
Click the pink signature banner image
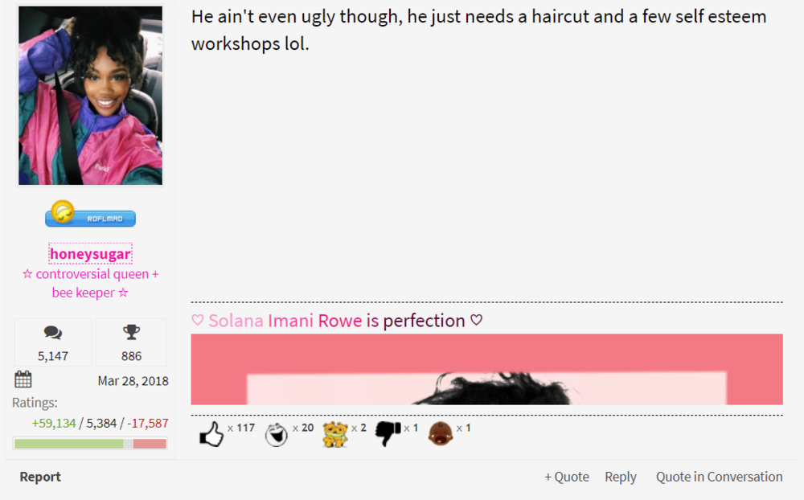486,369
